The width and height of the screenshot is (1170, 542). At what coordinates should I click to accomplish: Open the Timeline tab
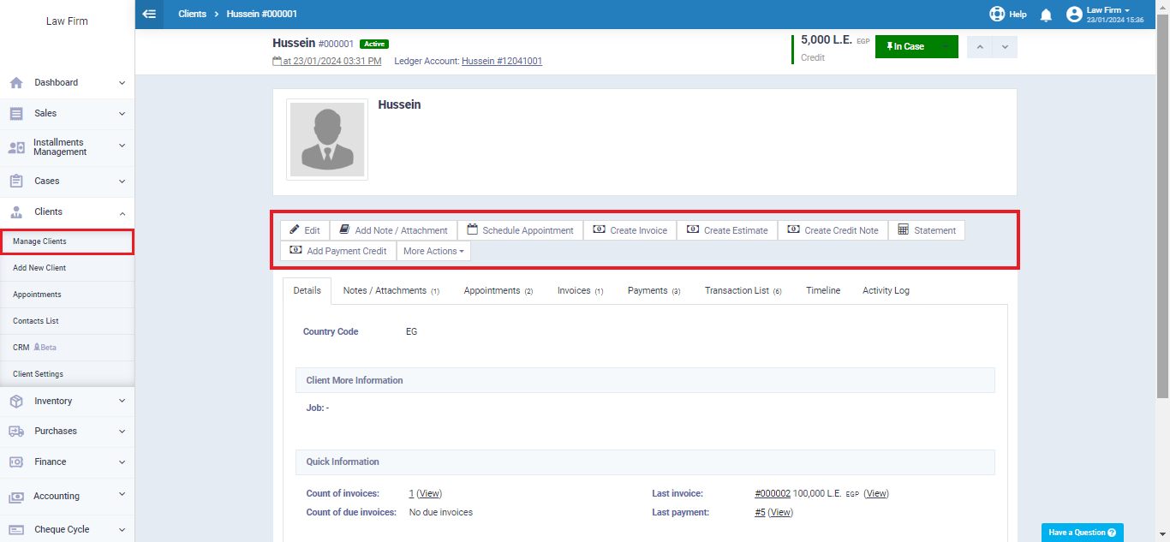tap(823, 290)
